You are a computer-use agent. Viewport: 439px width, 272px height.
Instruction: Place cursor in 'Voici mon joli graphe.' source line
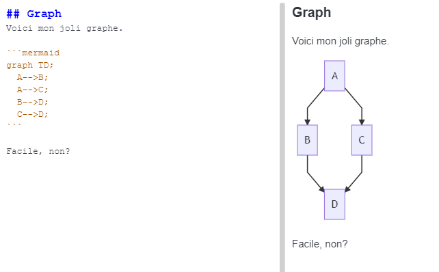pos(64,28)
